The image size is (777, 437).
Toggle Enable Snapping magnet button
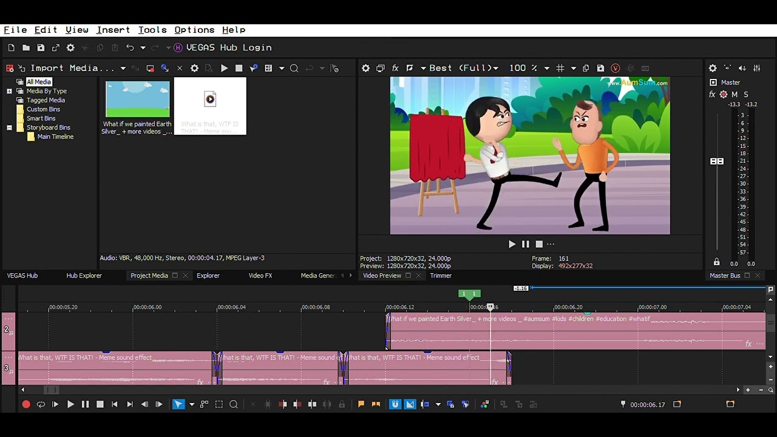395,404
